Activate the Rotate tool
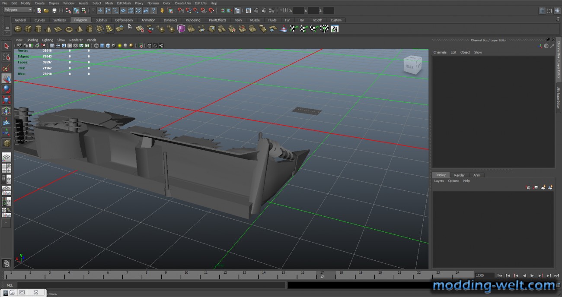 (x=6, y=89)
